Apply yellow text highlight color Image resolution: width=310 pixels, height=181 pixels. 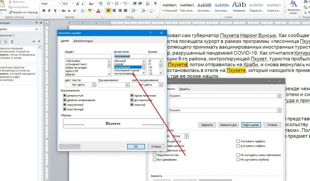click(x=90, y=11)
